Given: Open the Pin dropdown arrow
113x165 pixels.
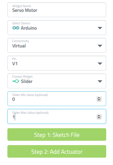Looking at the screenshot, I should [100, 64].
